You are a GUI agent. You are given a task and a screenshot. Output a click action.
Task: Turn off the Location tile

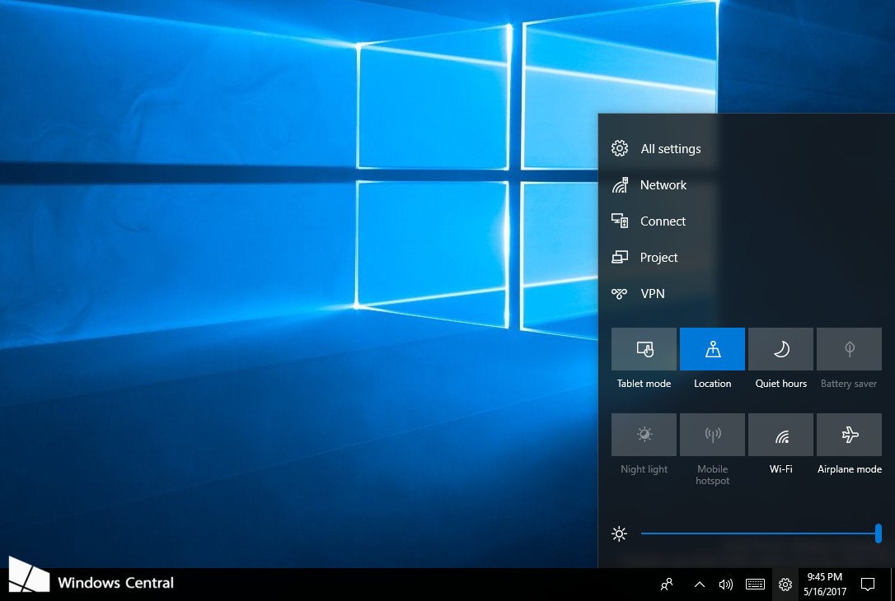pos(712,350)
